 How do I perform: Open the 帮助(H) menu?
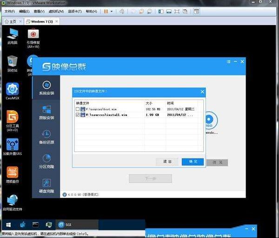[x=92, y=12]
